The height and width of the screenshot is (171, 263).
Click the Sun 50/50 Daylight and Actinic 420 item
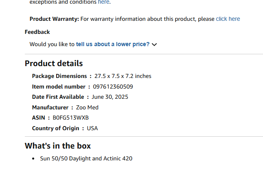(x=86, y=158)
